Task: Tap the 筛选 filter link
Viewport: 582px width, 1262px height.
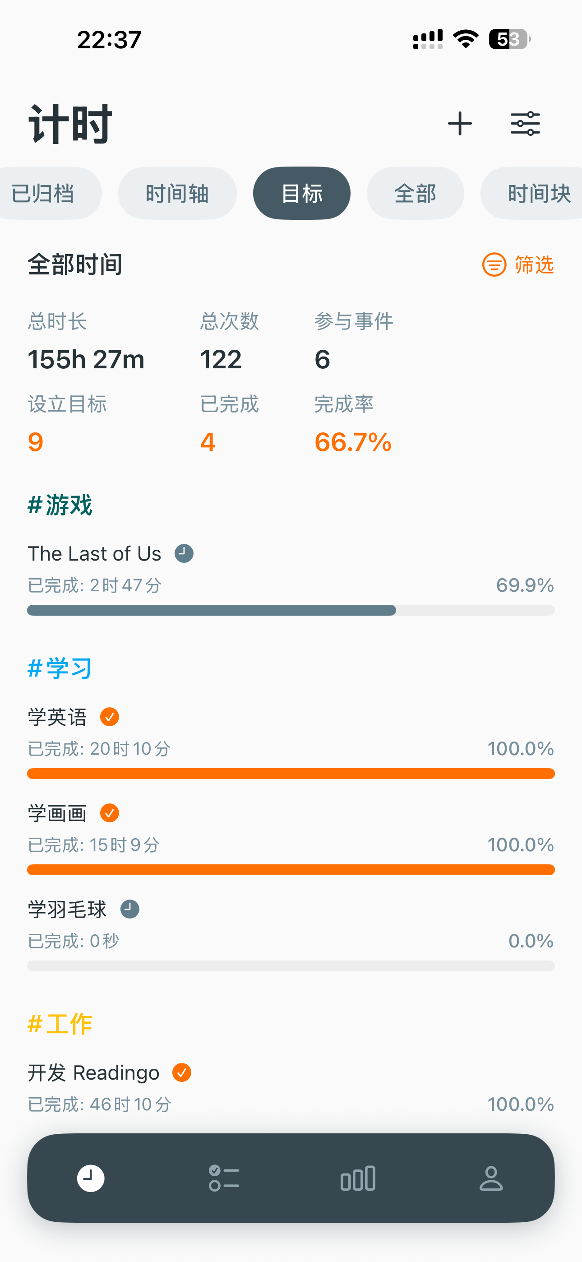Action: (x=534, y=265)
